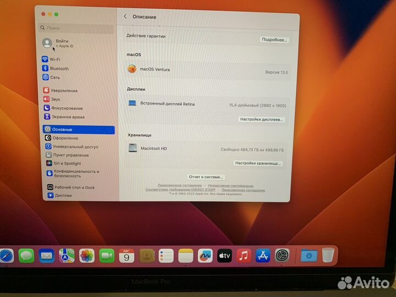Focus the Поиск search field
Image resolution: width=396 pixels, height=297 pixels.
[76, 28]
